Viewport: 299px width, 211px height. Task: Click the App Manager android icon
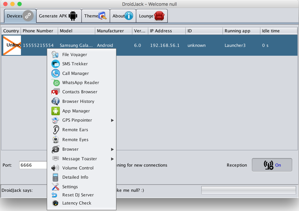pyautogui.click(x=55, y=111)
